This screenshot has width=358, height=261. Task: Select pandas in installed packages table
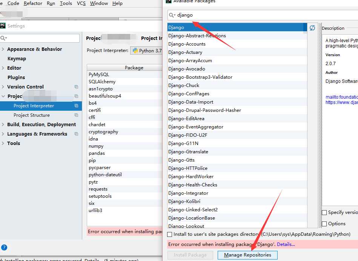tap(124, 153)
